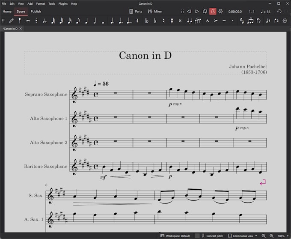This screenshot has height=239, width=291.
Task: Apply the flat accidental
Action: pyautogui.click(x=155, y=21)
